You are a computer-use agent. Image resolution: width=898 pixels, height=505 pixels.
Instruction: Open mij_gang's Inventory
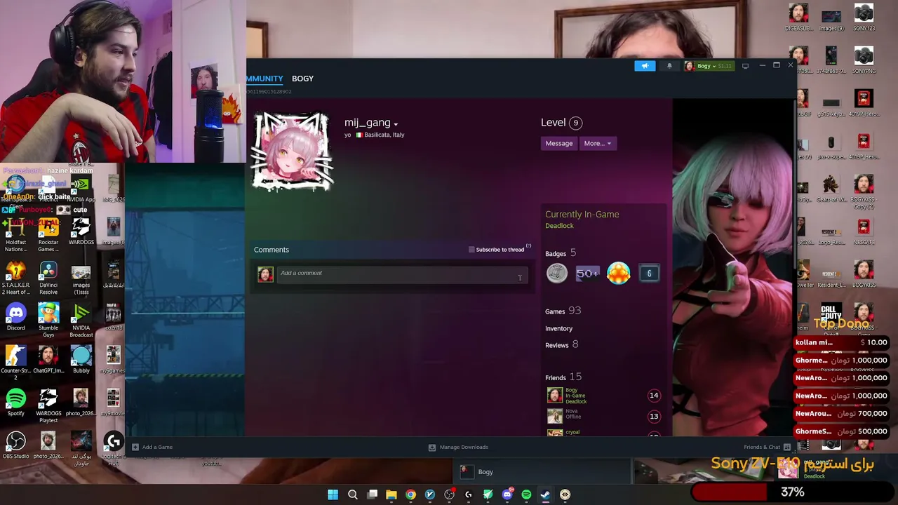coord(558,328)
